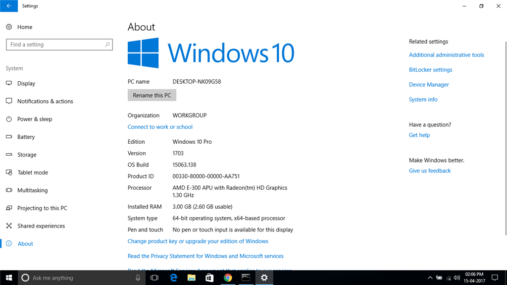
Task: Click the search magnifier in Find a setting
Action: pyautogui.click(x=107, y=45)
